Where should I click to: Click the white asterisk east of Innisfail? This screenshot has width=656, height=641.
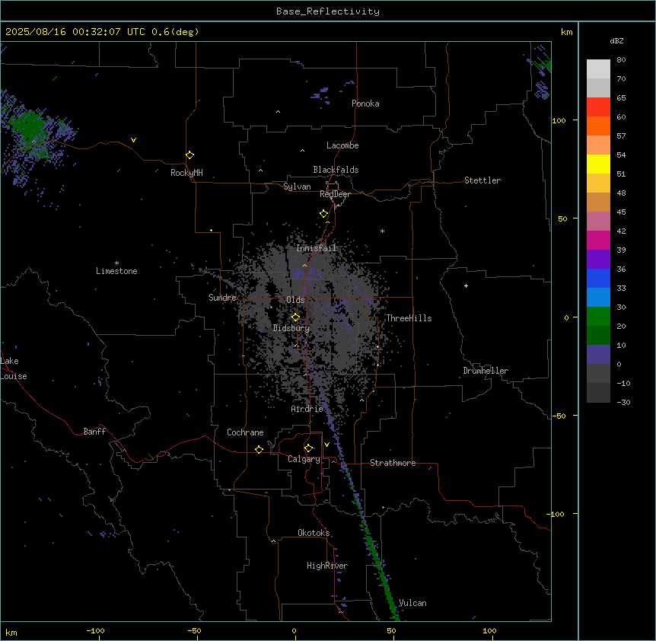click(382, 231)
